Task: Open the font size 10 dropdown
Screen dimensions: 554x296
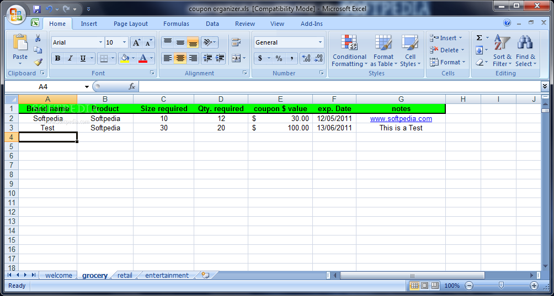Action: click(x=124, y=42)
